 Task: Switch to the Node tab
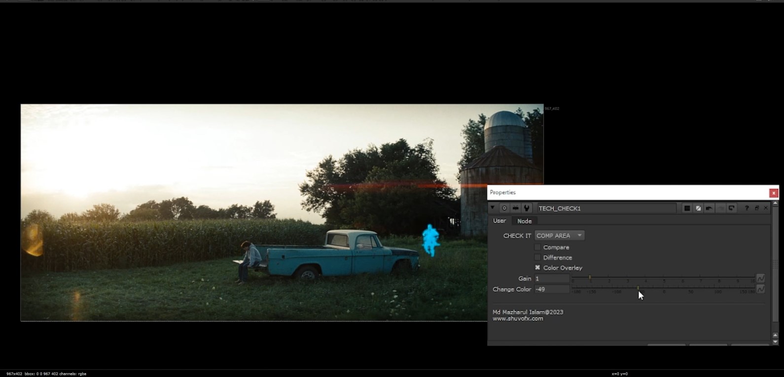524,221
